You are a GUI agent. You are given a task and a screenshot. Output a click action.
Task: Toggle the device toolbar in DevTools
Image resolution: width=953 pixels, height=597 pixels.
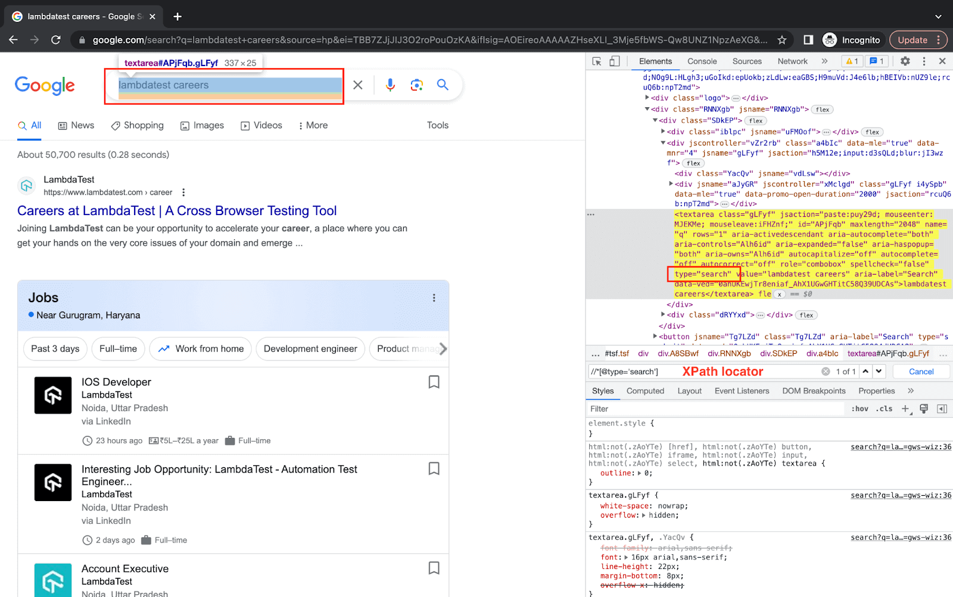615,61
